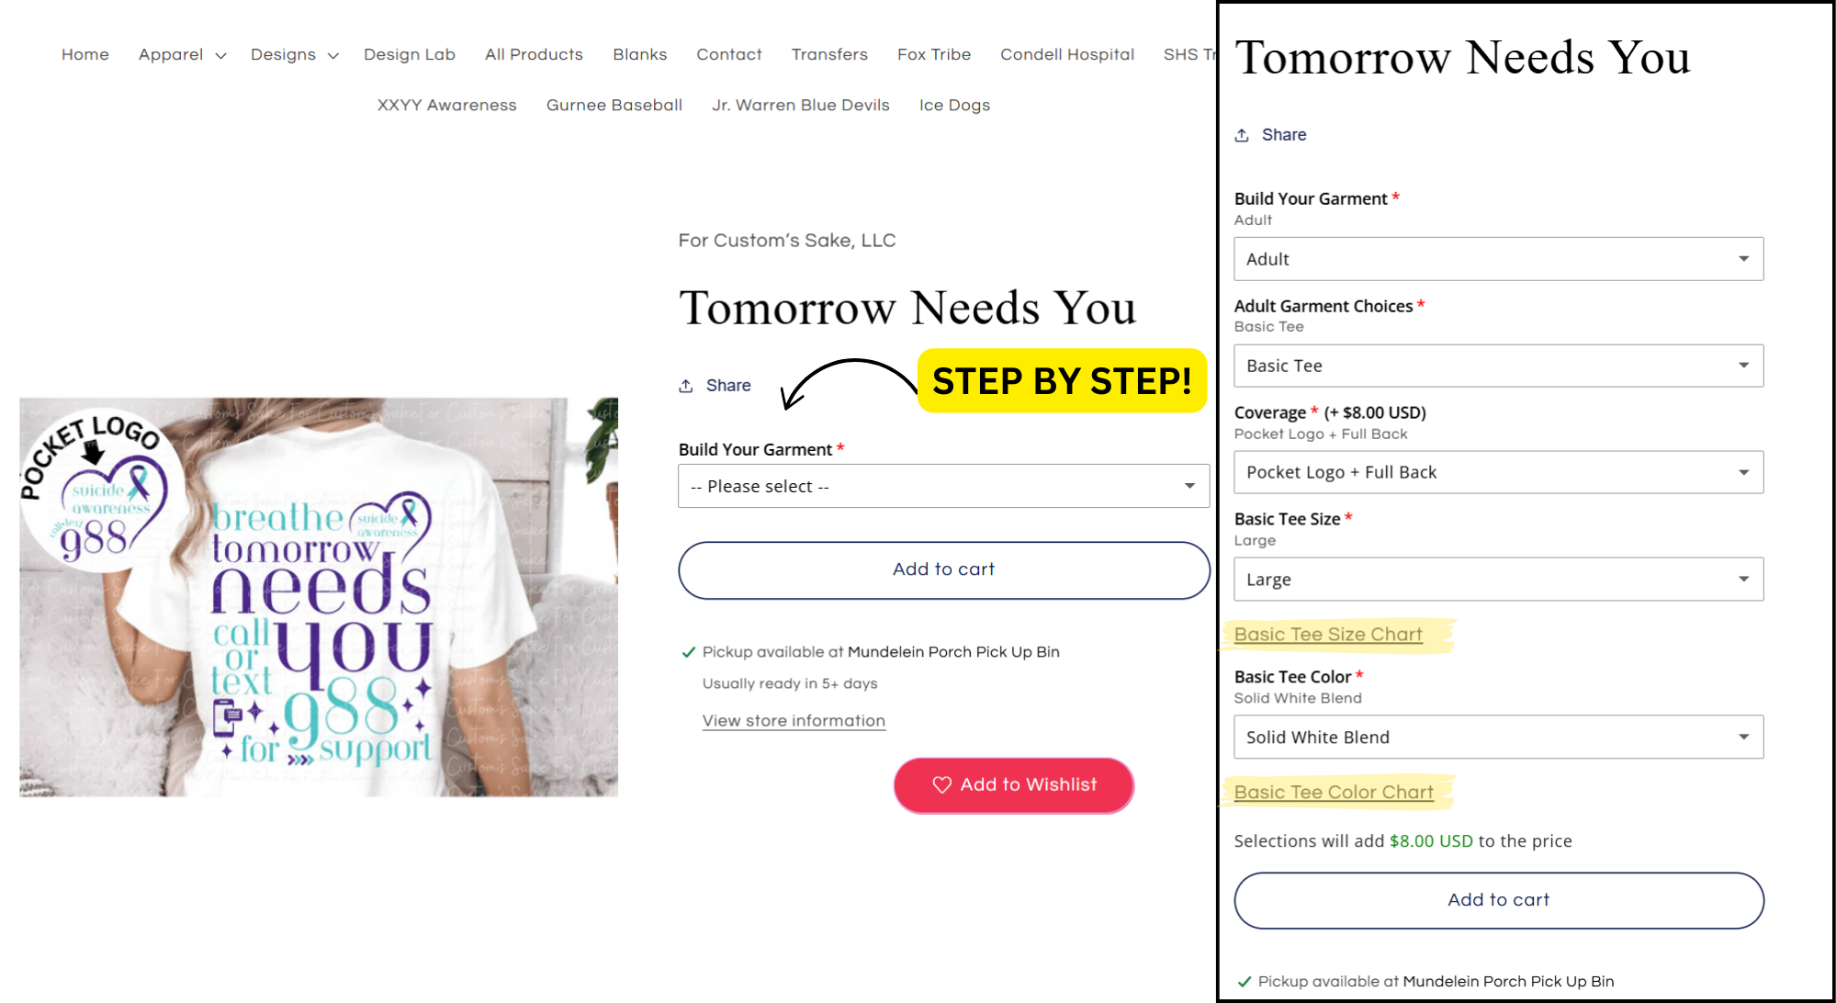
Task: Click the Designs menu chevron arrow
Action: (x=333, y=56)
